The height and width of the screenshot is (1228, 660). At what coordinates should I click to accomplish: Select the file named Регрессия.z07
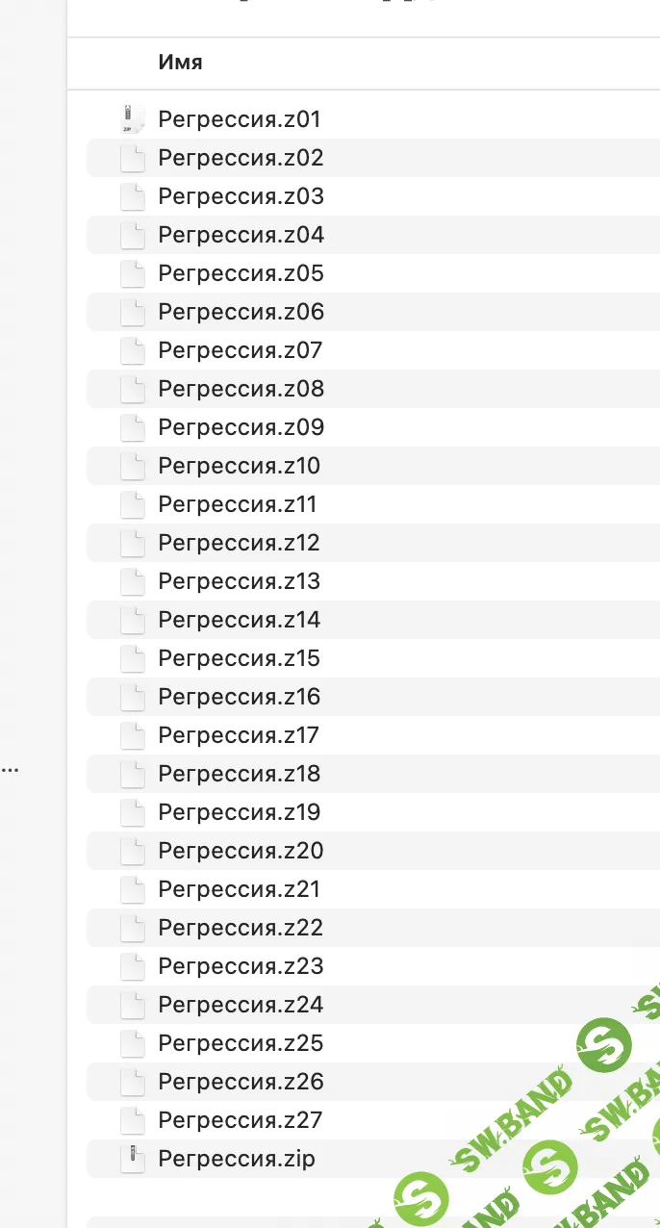241,350
